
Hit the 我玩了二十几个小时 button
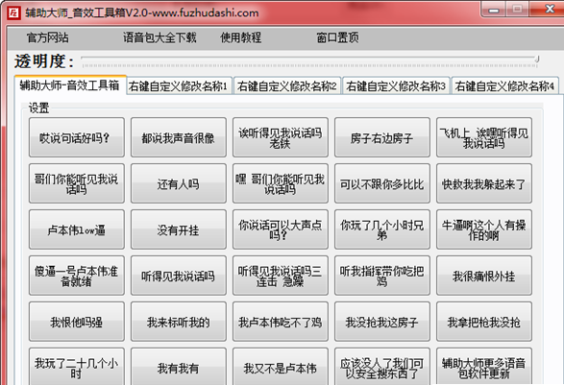(77, 367)
